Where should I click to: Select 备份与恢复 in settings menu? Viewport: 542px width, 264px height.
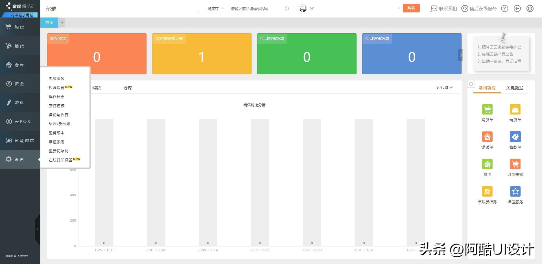[x=58, y=115]
